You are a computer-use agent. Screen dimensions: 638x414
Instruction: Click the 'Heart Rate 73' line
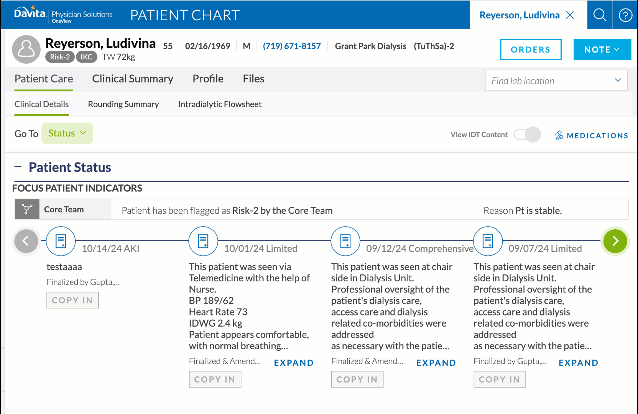pos(218,312)
